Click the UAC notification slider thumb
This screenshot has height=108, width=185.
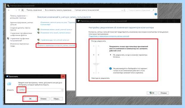click(x=96, y=64)
